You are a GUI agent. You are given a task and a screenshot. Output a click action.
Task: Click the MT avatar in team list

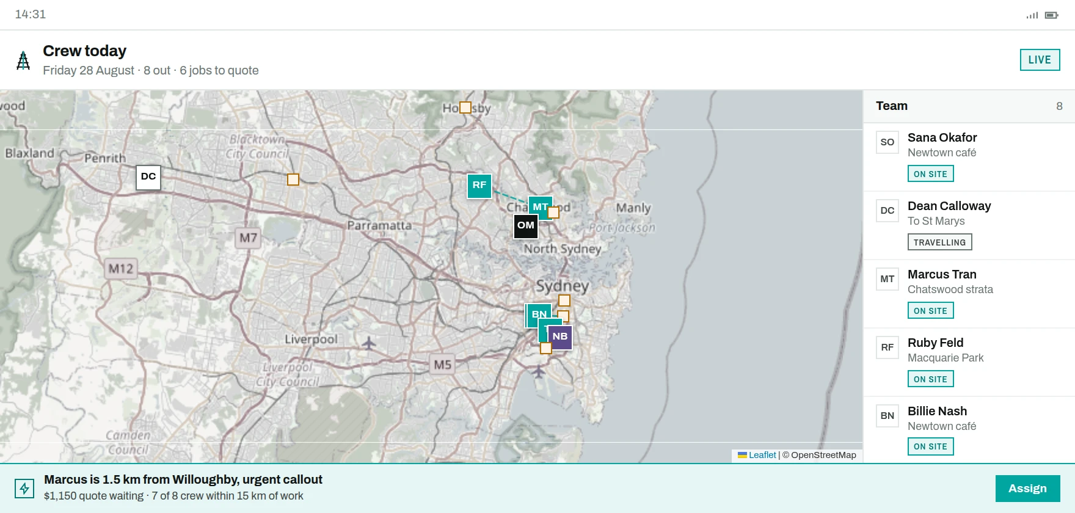887,279
